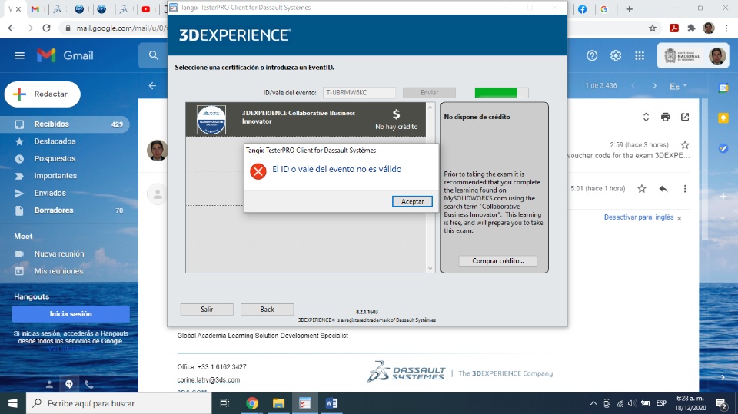Screen dimensions: 738x414
Task: Select 3DEXPERIENCE Collaborative Business Innovator certification
Action: click(305, 120)
